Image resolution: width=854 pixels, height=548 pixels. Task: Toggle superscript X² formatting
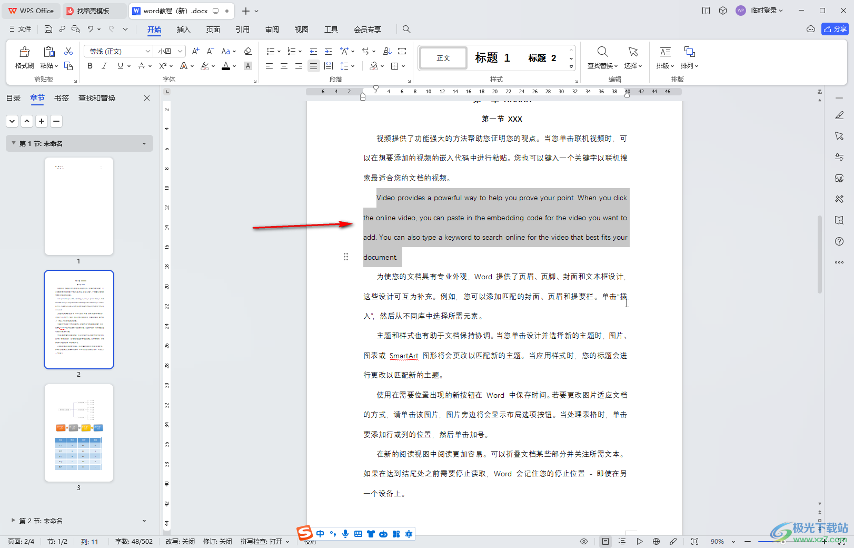click(163, 66)
